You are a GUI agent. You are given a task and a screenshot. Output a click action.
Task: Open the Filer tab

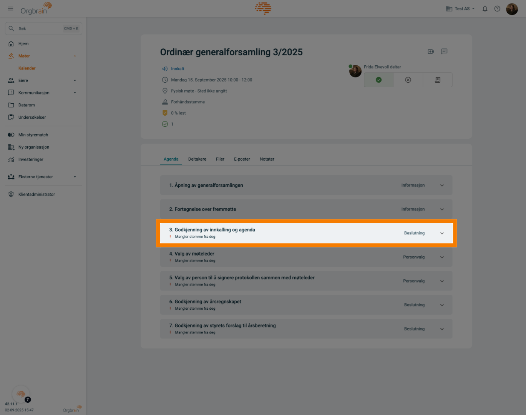(x=220, y=159)
